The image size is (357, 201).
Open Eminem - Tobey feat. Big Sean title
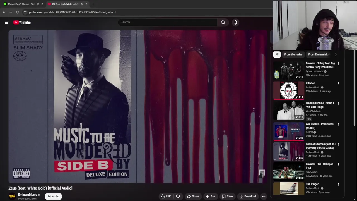pyautogui.click(x=320, y=65)
